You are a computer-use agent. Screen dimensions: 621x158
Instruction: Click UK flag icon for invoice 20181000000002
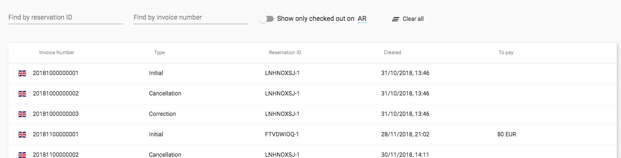pyautogui.click(x=22, y=94)
